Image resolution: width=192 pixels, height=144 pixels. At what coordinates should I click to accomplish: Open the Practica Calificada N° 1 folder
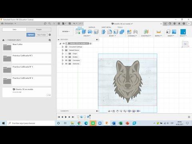pyautogui.click(x=27, y=70)
